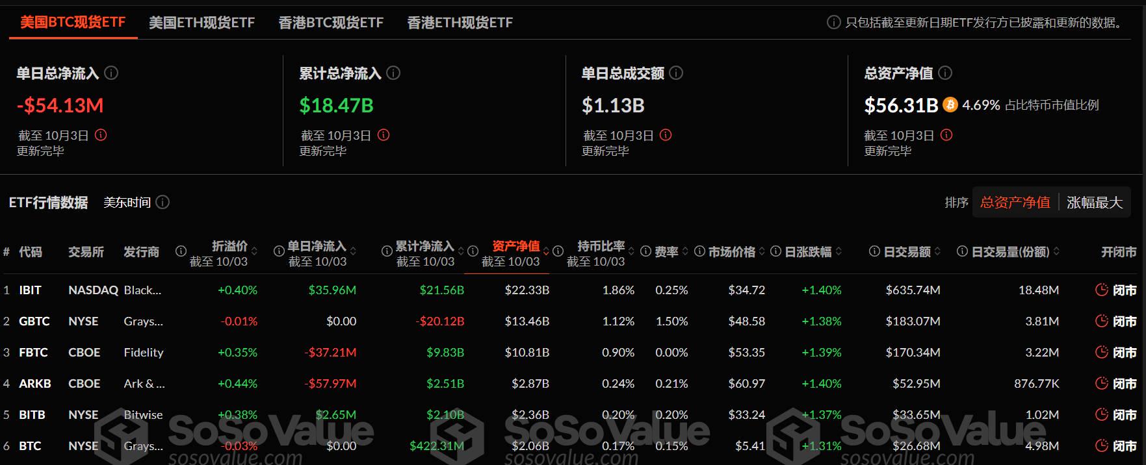1146x465 pixels.
Task: Click red alert icon under -$54.13M date
Action: click(101, 135)
